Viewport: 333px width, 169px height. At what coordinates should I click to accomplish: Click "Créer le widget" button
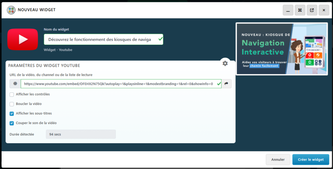pos(311,160)
